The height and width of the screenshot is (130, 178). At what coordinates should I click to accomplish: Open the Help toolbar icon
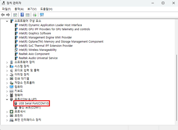point(22,15)
